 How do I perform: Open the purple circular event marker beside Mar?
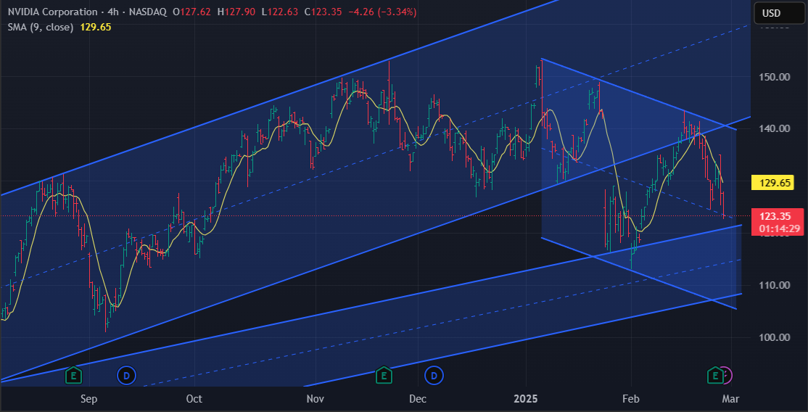point(727,376)
